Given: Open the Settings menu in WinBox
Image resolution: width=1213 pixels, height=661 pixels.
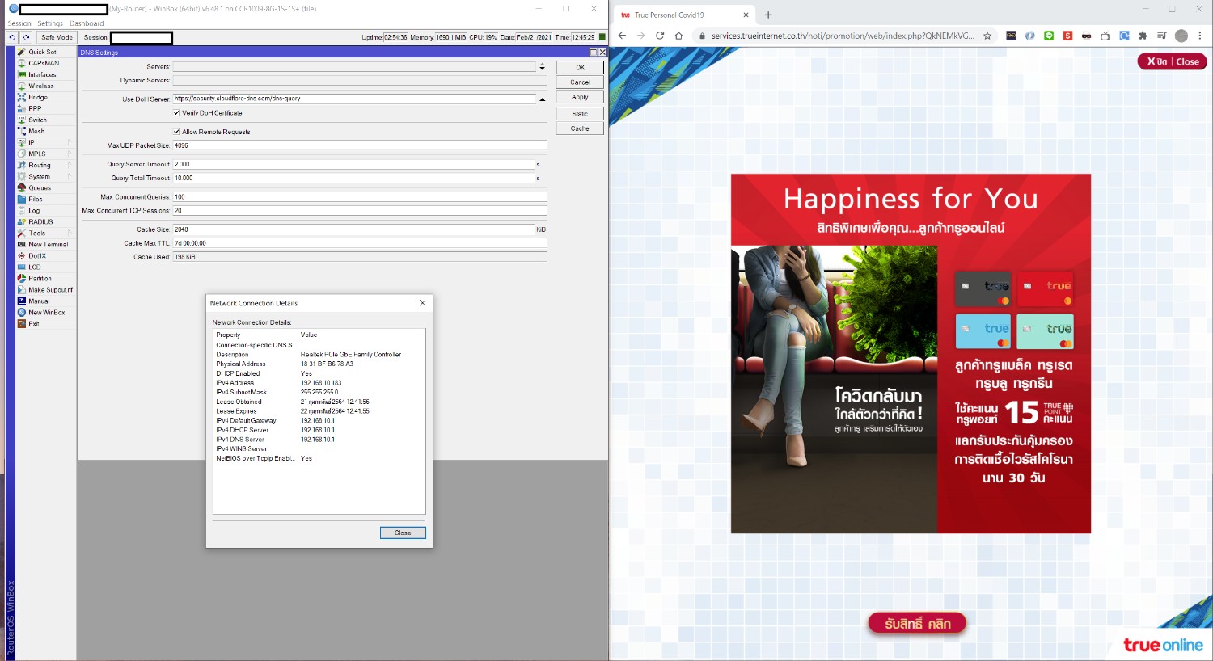Looking at the screenshot, I should [49, 23].
